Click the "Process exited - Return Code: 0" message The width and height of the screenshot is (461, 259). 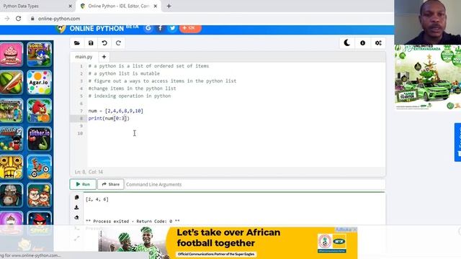click(133, 221)
